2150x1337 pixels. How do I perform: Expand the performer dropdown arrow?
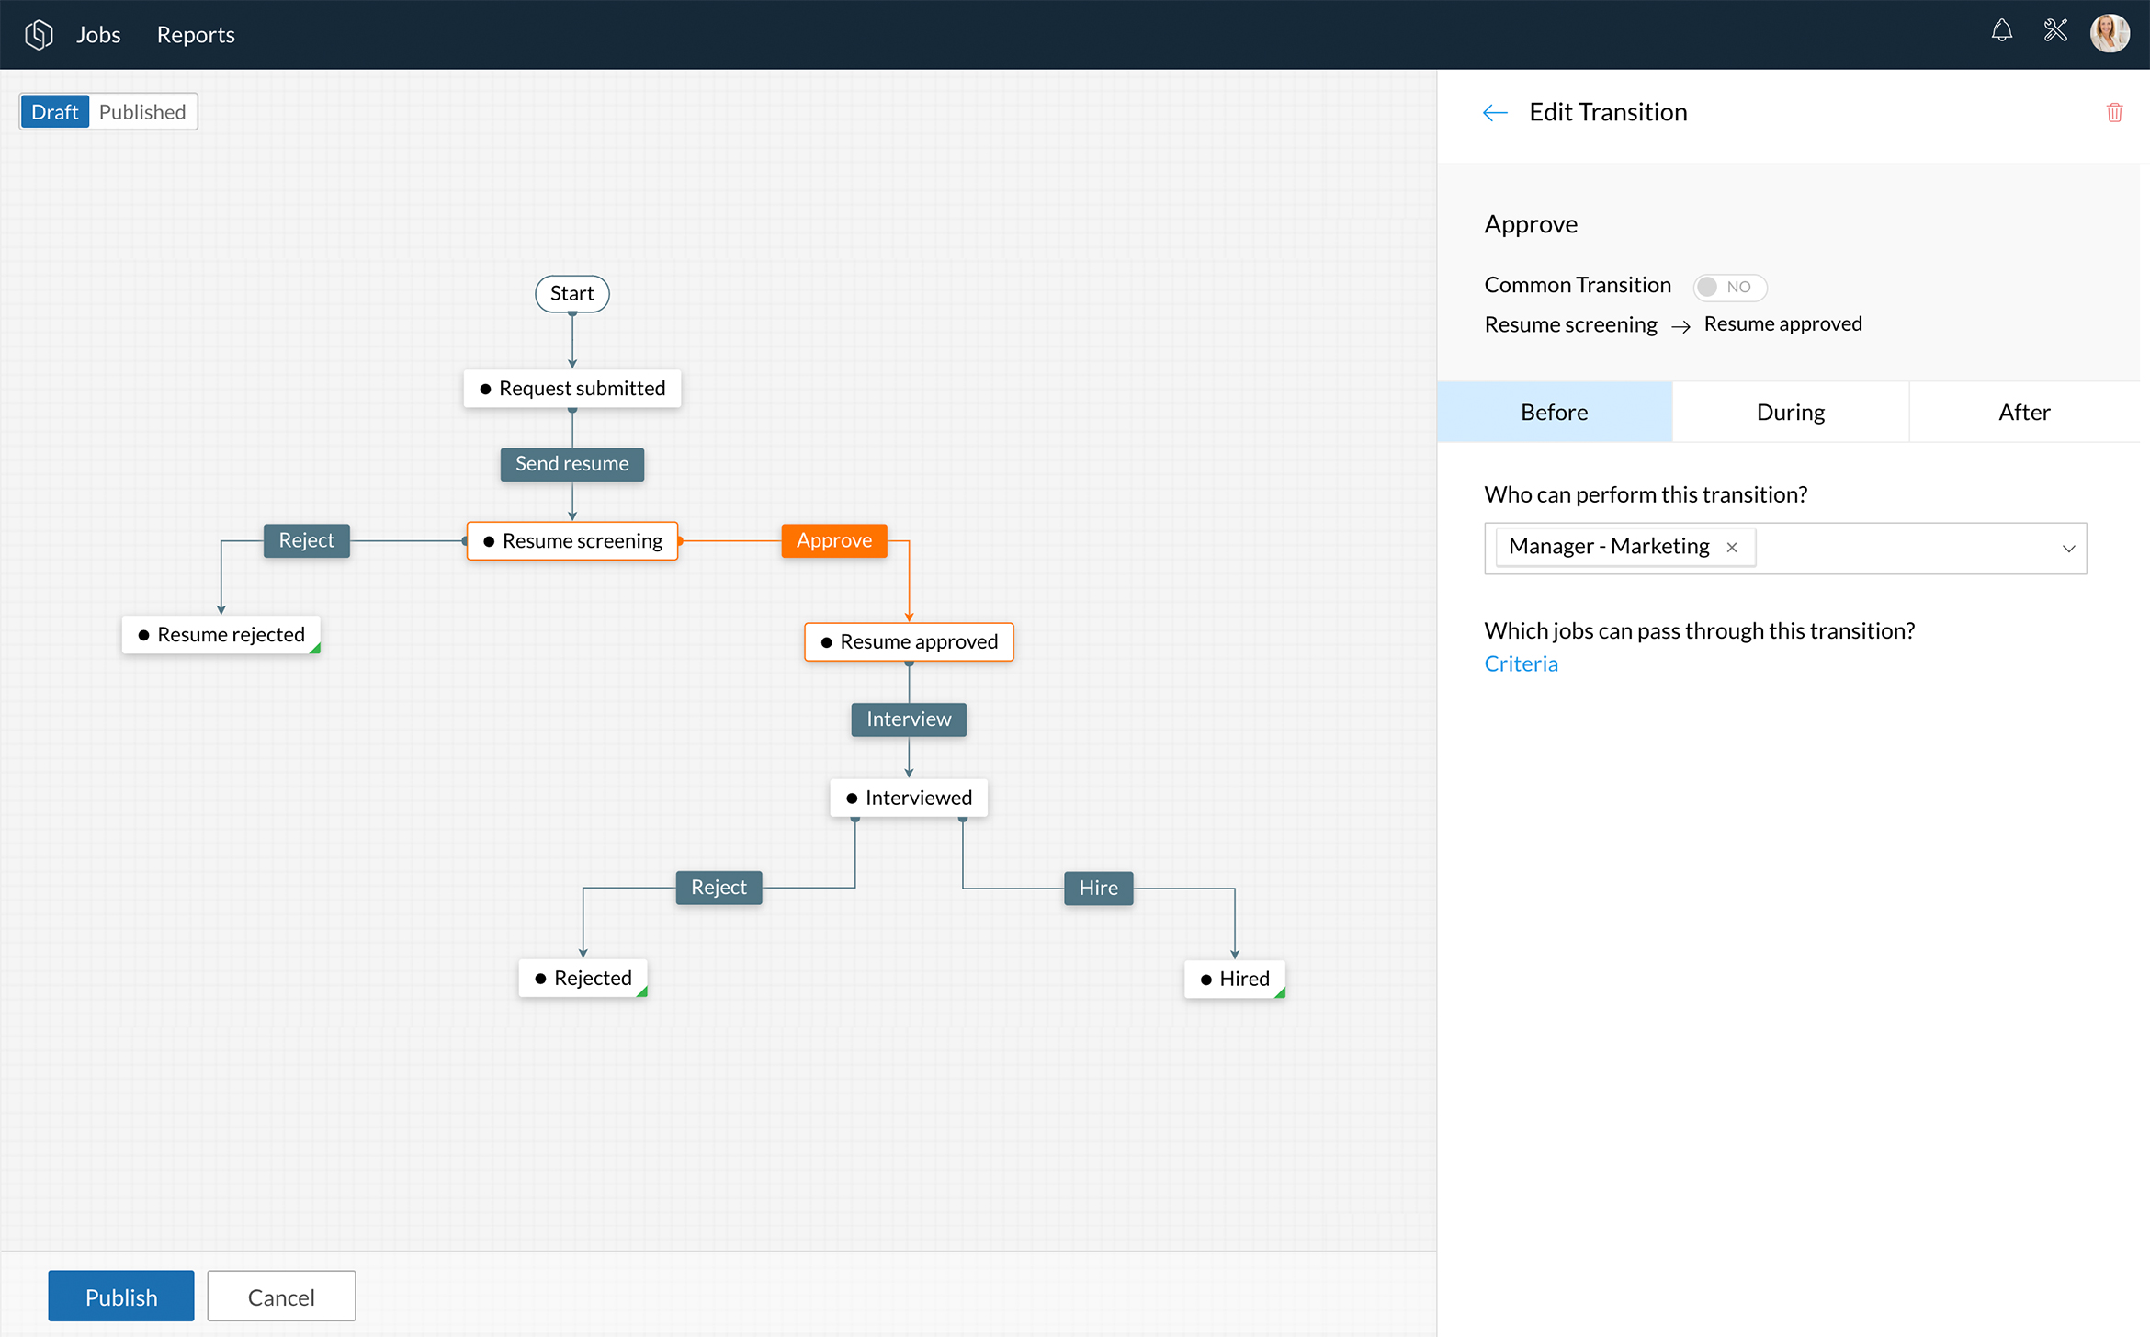click(x=2068, y=549)
